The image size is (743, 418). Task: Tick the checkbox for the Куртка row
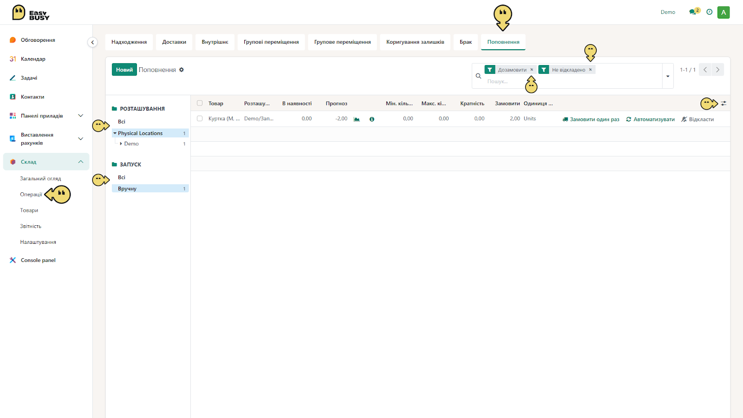200,118
